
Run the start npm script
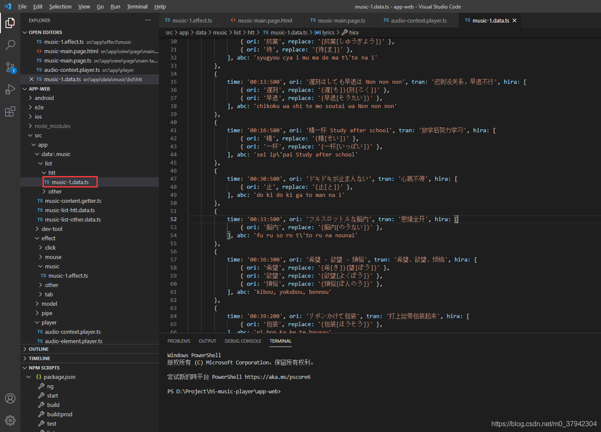click(52, 395)
